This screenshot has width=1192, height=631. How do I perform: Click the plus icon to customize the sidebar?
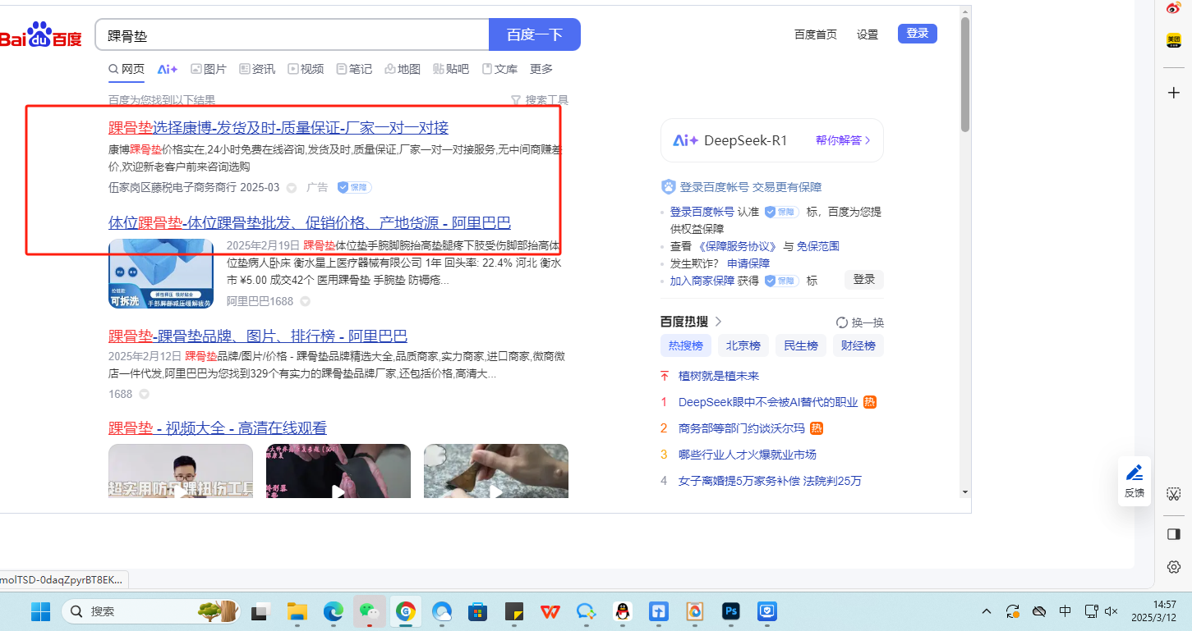[1174, 93]
